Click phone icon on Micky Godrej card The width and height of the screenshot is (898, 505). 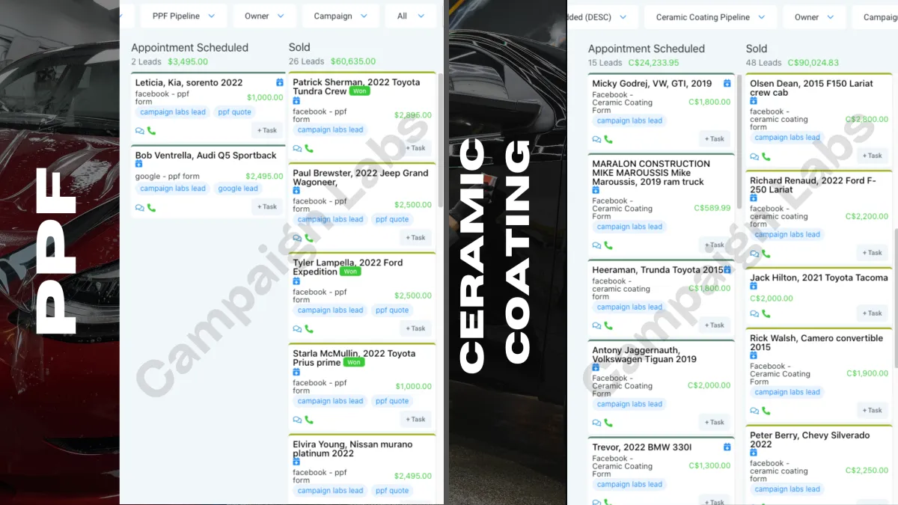coord(608,139)
